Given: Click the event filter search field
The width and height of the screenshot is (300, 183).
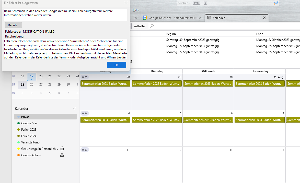Looking at the screenshot, I should click(224, 26).
